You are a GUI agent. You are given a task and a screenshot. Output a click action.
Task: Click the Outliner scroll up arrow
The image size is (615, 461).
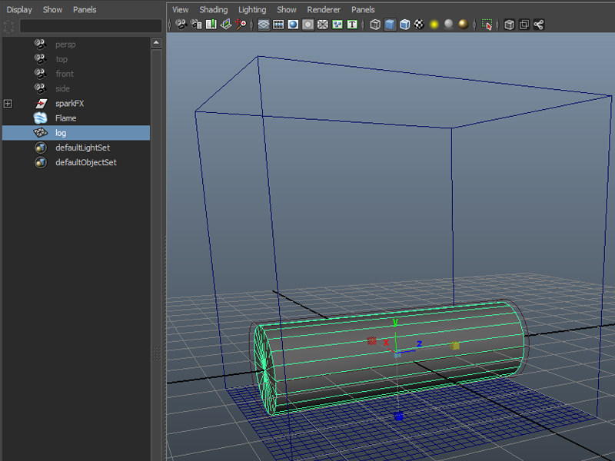(156, 43)
